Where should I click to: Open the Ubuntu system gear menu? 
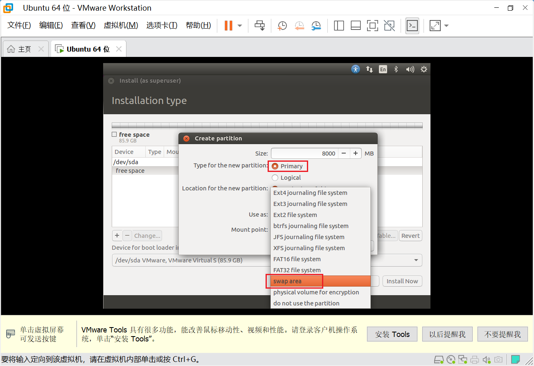(424, 69)
